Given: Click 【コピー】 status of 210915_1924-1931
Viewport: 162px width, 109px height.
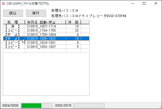Looking at the screenshot, I should 13,43.
